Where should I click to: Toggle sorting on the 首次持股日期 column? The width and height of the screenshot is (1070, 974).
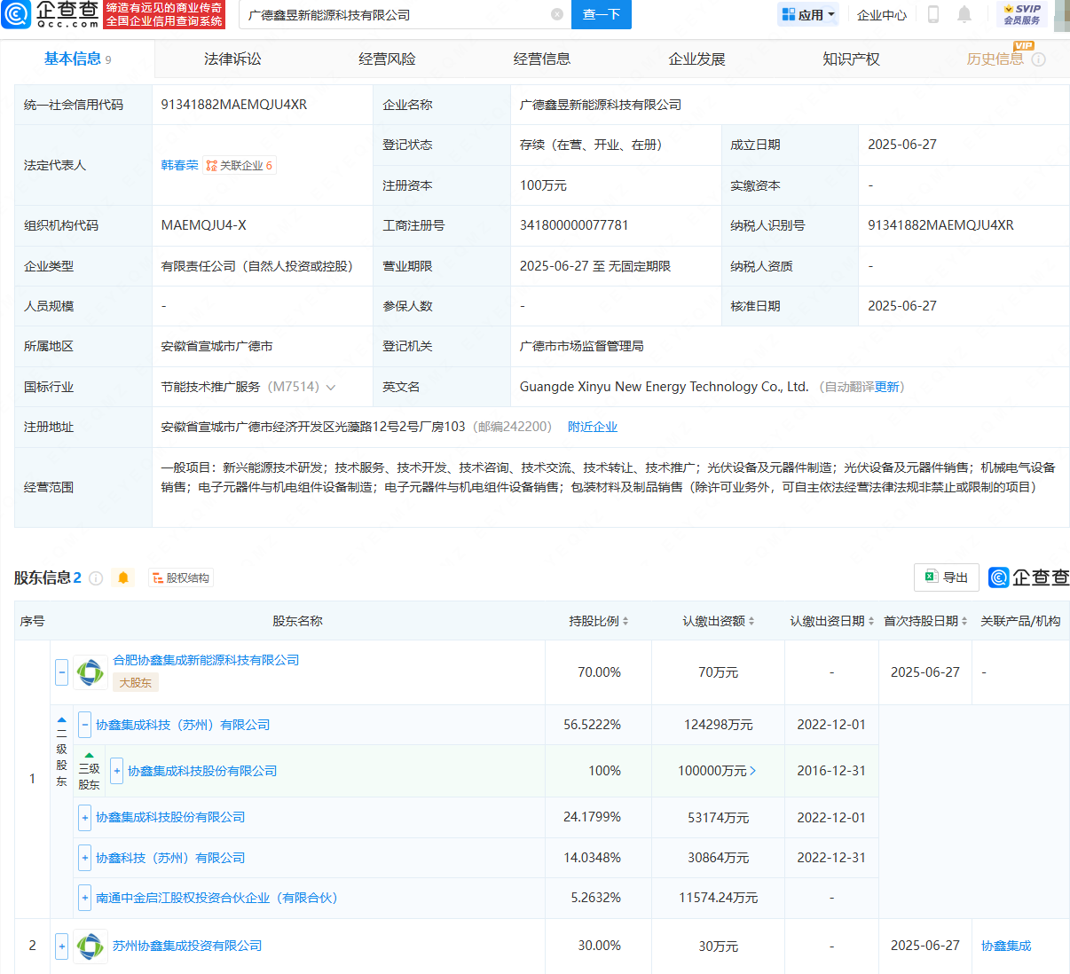[x=964, y=621]
